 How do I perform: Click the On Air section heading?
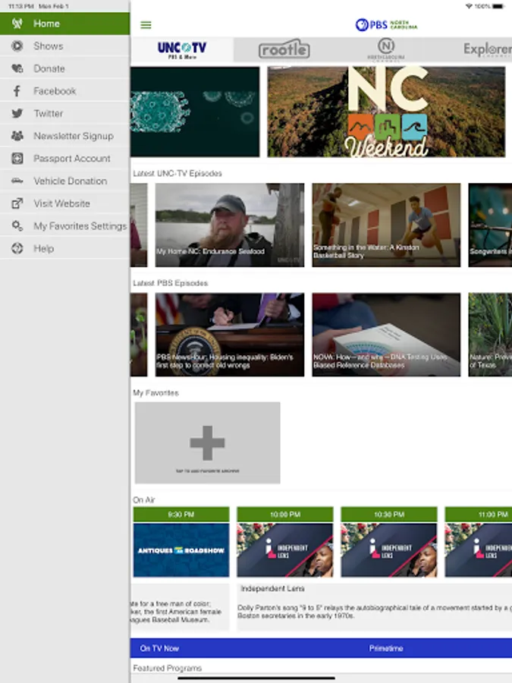(143, 499)
